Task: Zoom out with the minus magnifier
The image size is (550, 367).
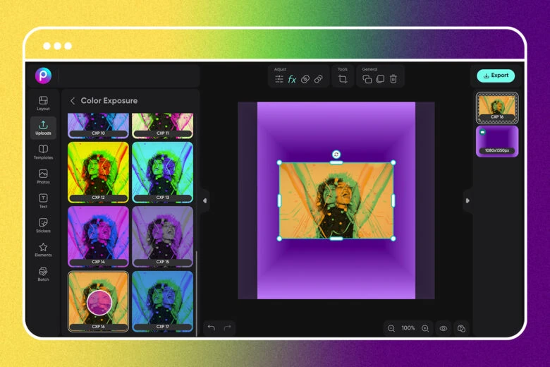Action: [391, 328]
